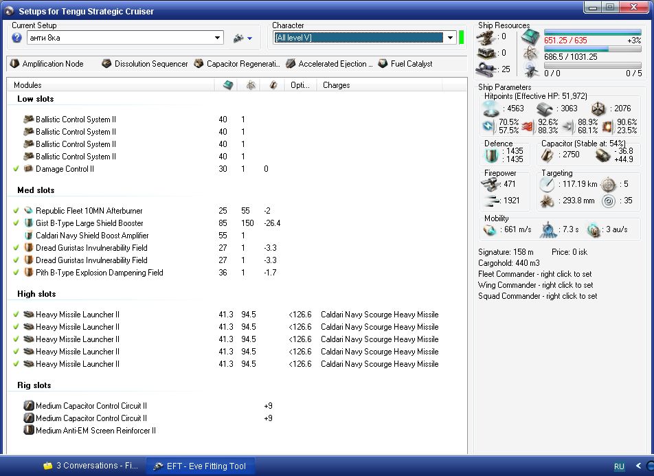Switch to EFT - Eve Fitting Tool taskbar item
The image size is (654, 476).
[200, 466]
